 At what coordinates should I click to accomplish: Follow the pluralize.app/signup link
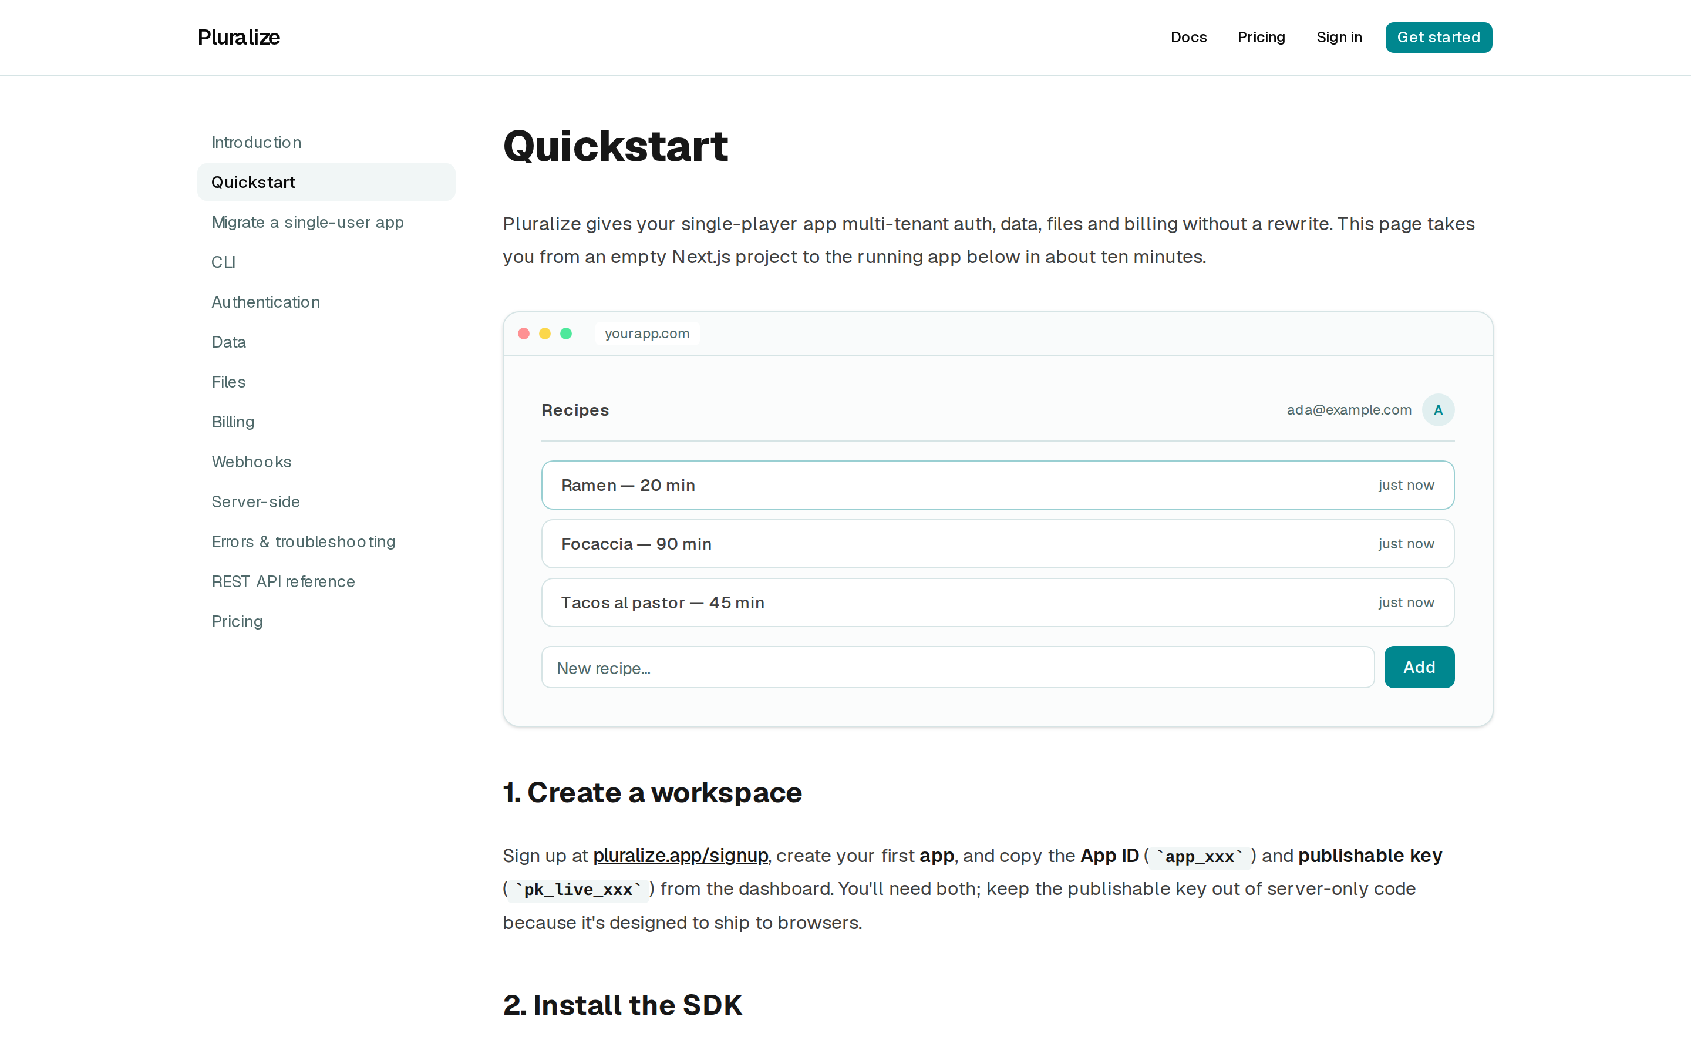pos(681,855)
